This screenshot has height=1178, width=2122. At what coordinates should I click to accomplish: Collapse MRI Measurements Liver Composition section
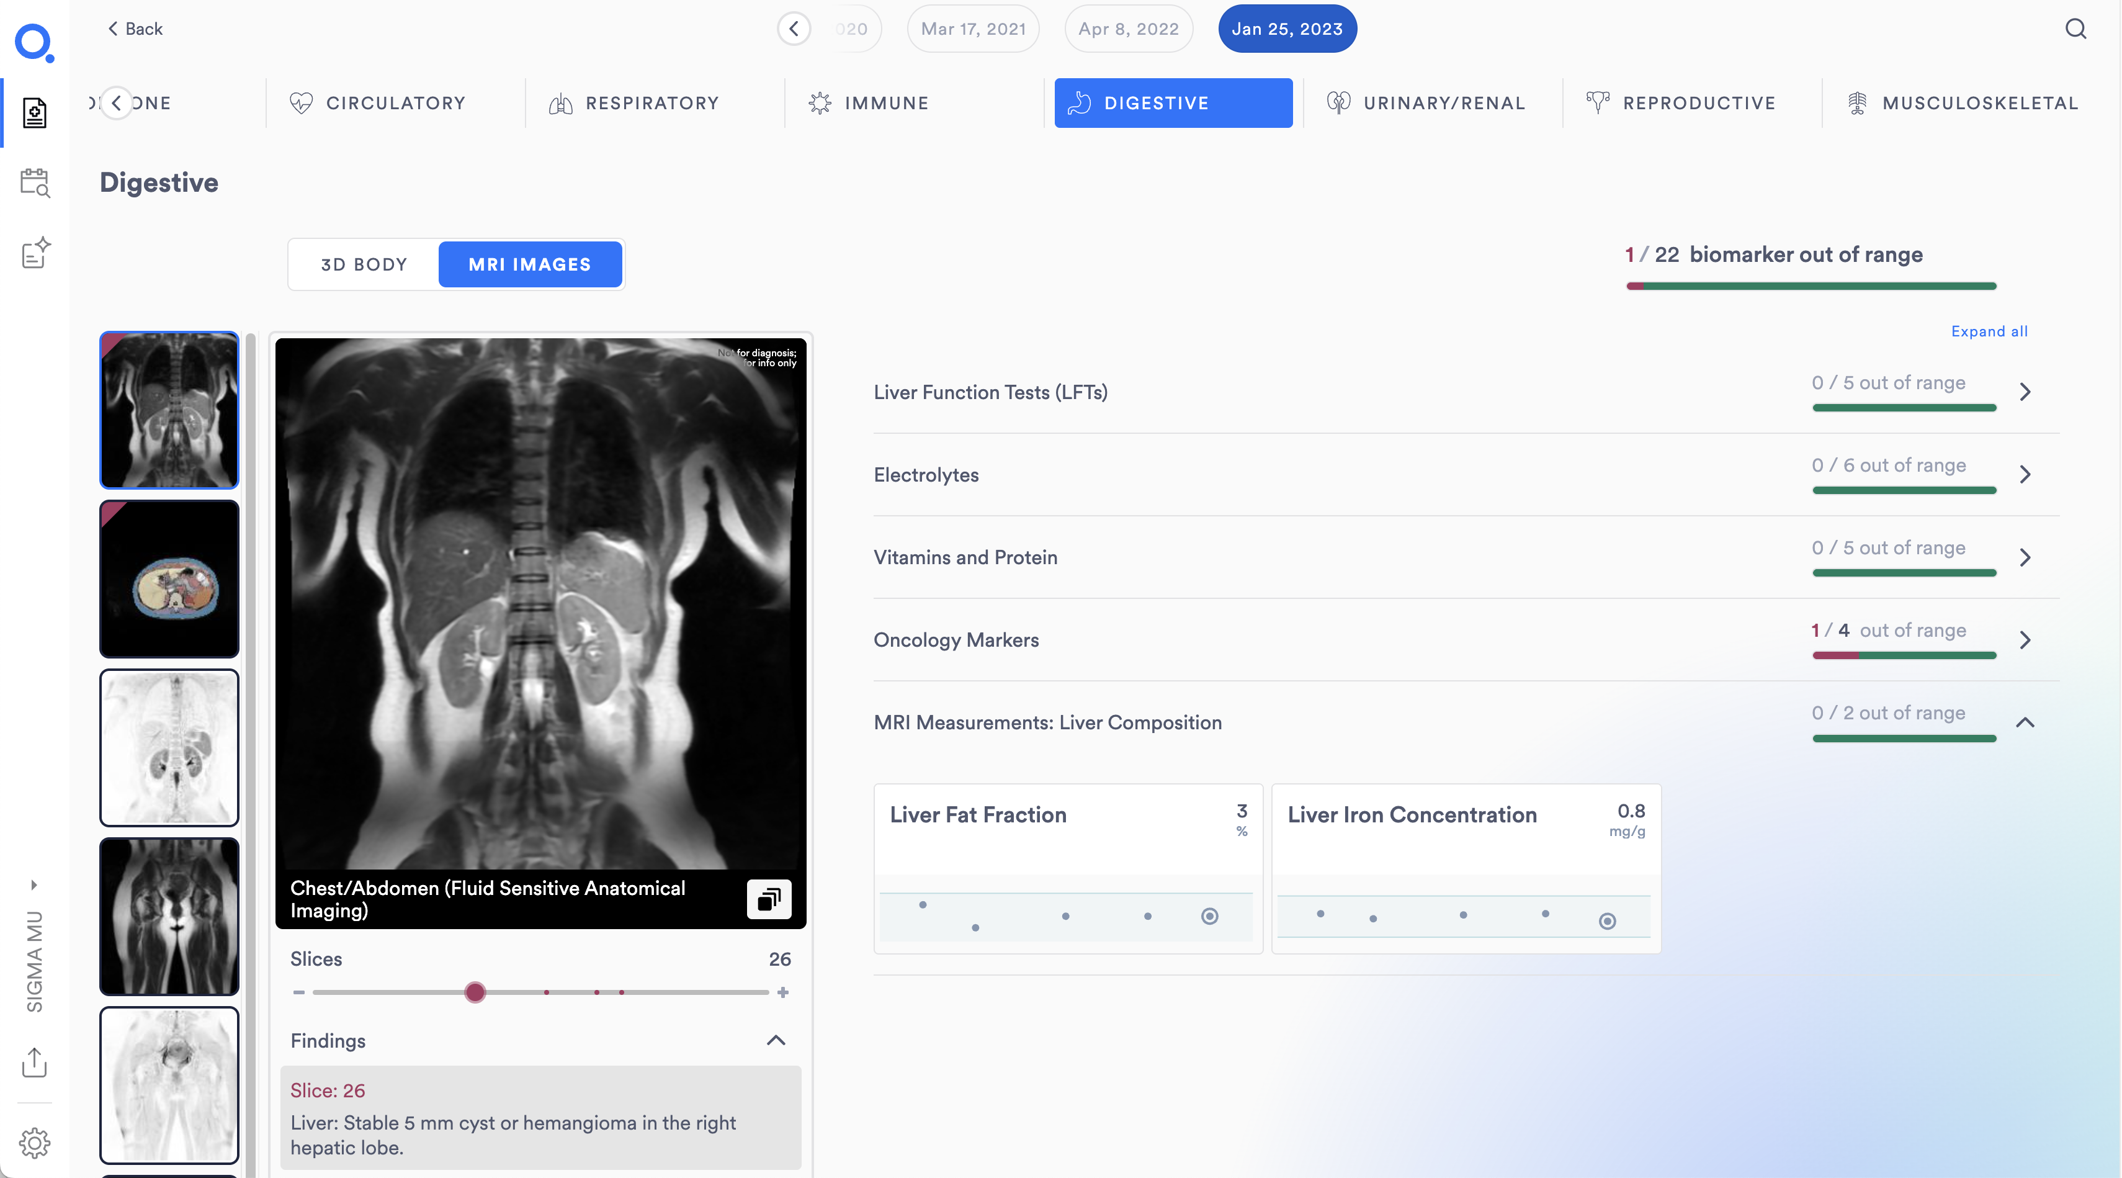pos(2026,722)
